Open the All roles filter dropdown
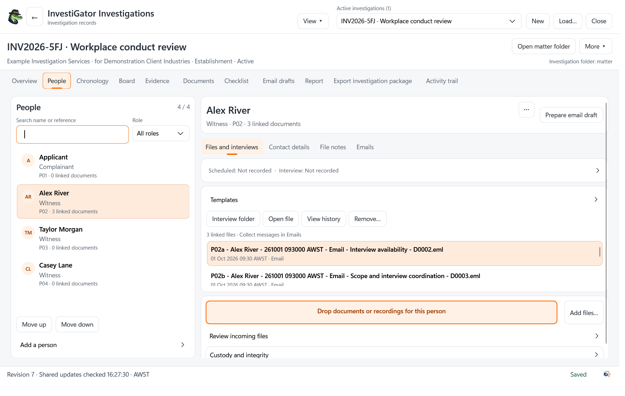Viewport: 625px width, 396px height. pyautogui.click(x=161, y=133)
